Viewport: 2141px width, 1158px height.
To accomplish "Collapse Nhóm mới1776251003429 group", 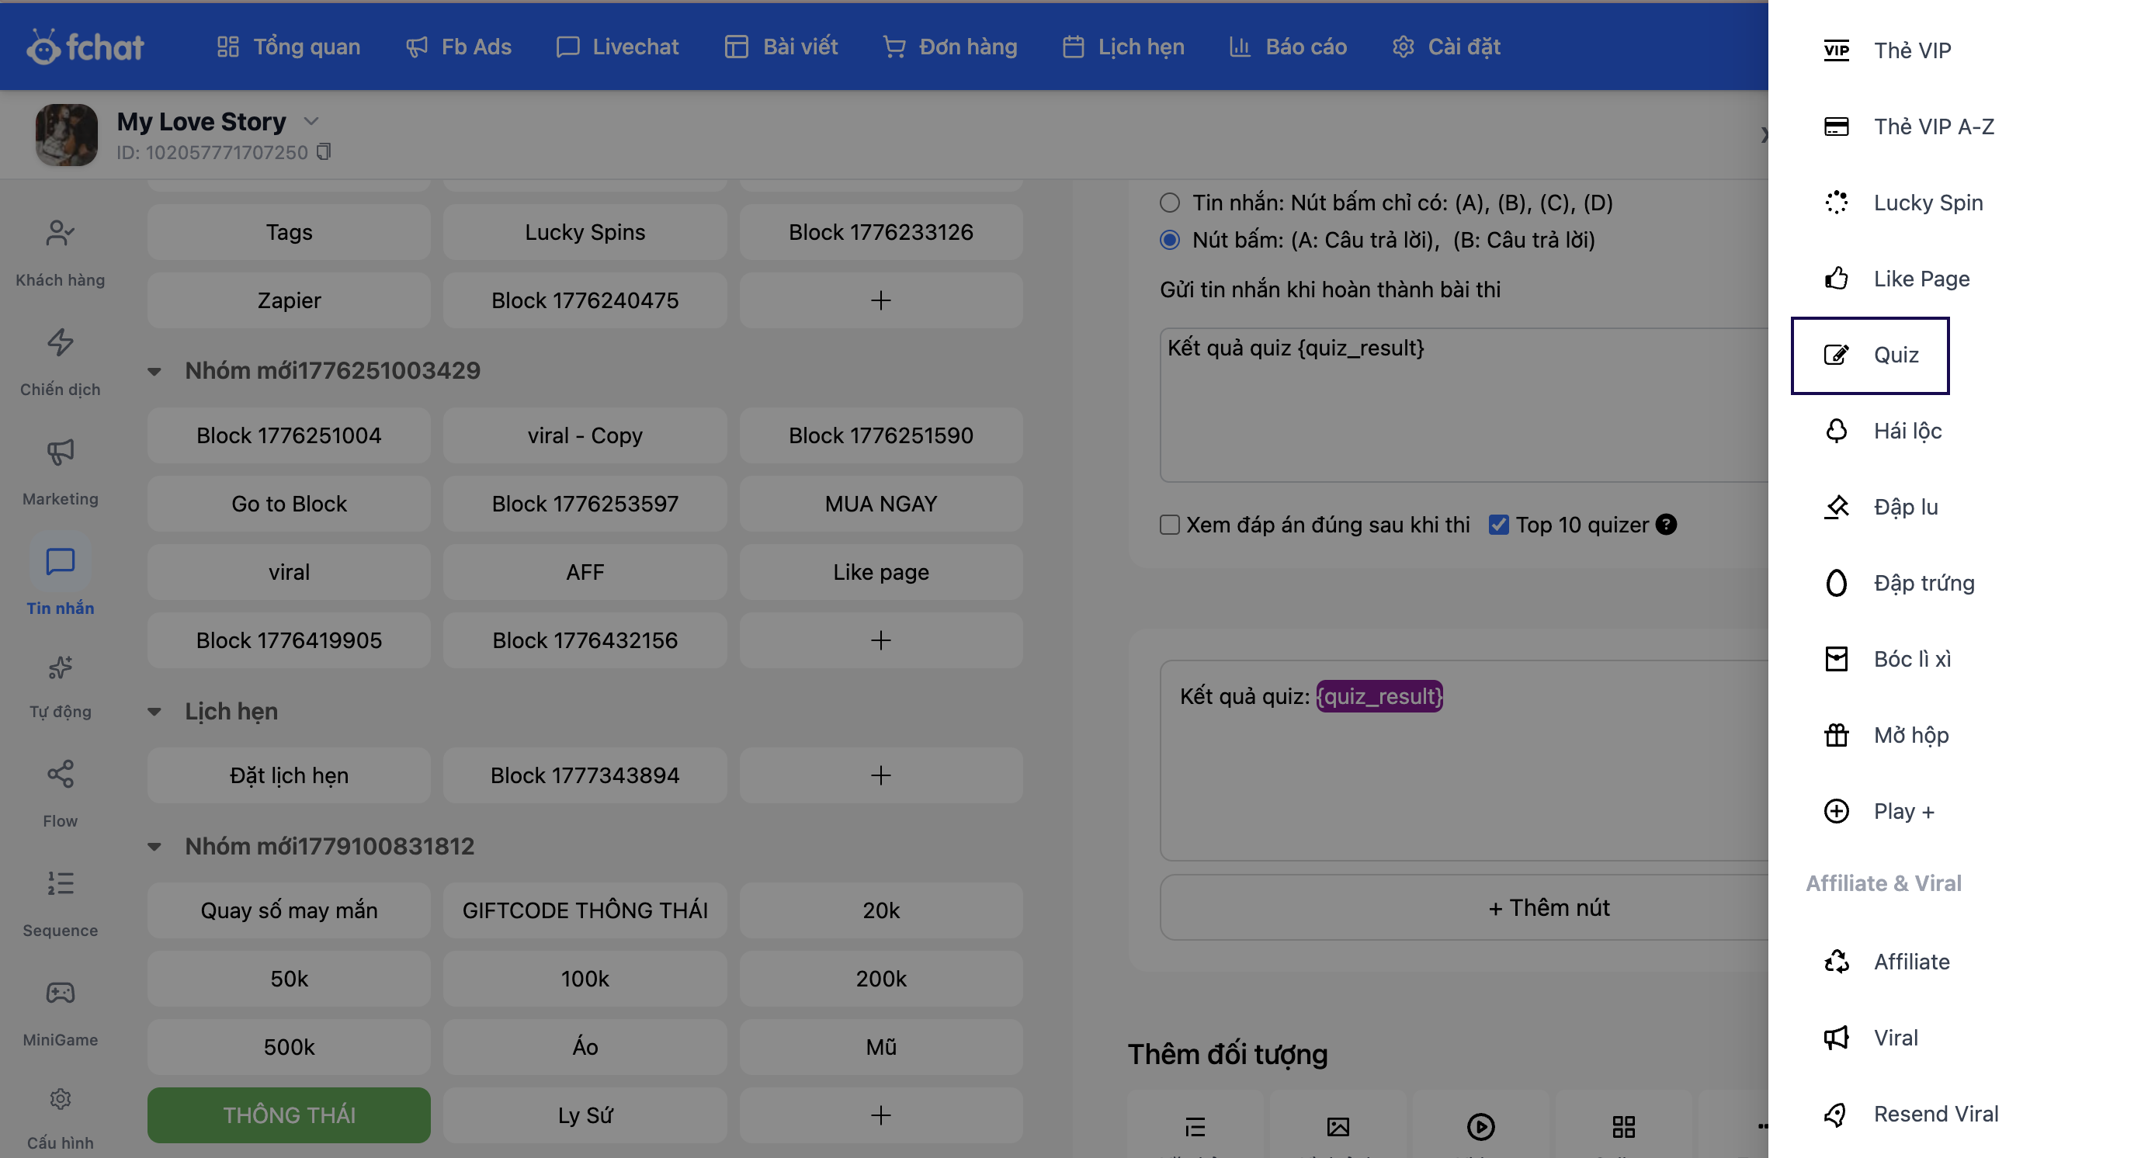I will point(154,371).
